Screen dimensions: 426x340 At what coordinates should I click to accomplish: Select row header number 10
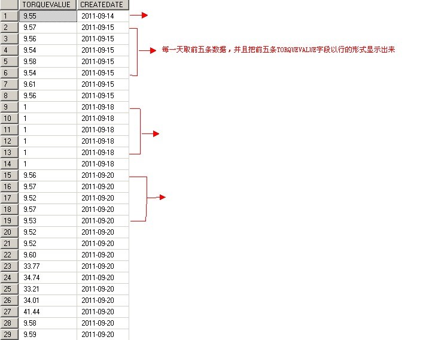pos(9,119)
